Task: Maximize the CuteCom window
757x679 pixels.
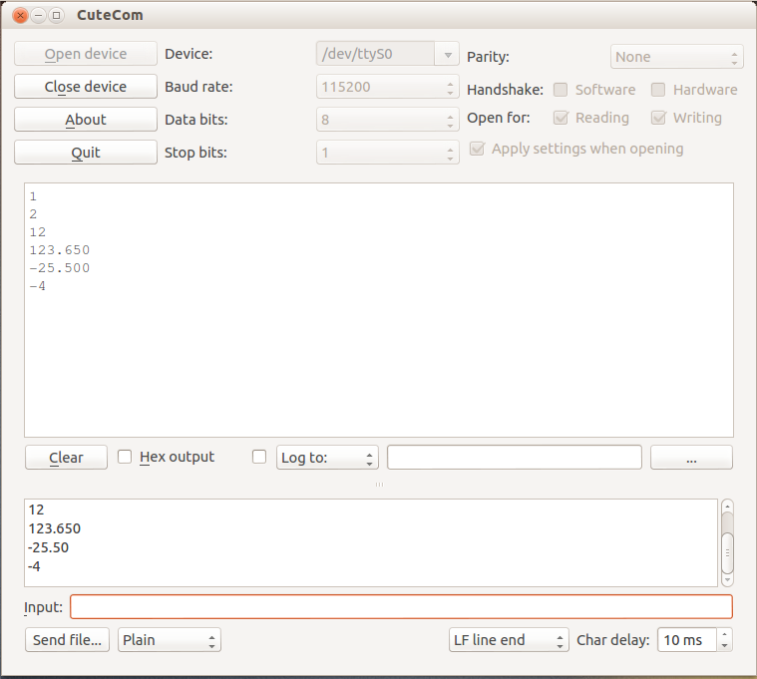Action: 56,15
